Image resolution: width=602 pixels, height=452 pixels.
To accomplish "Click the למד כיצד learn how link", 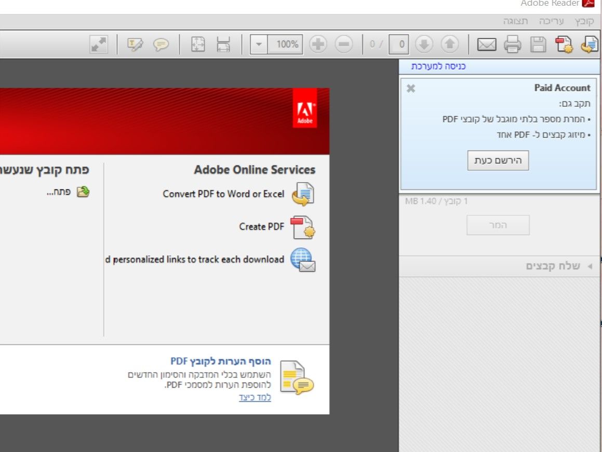I will pos(255,397).
